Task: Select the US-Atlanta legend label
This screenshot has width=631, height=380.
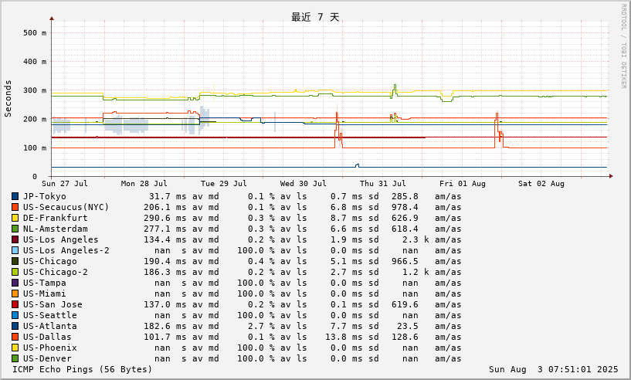Action: tap(50, 326)
